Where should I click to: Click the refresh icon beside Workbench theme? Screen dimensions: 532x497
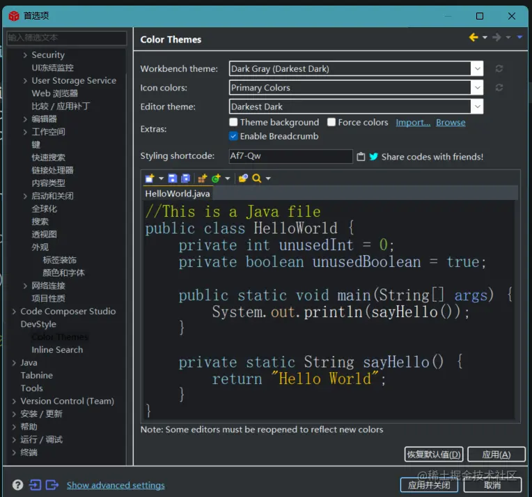click(x=499, y=69)
